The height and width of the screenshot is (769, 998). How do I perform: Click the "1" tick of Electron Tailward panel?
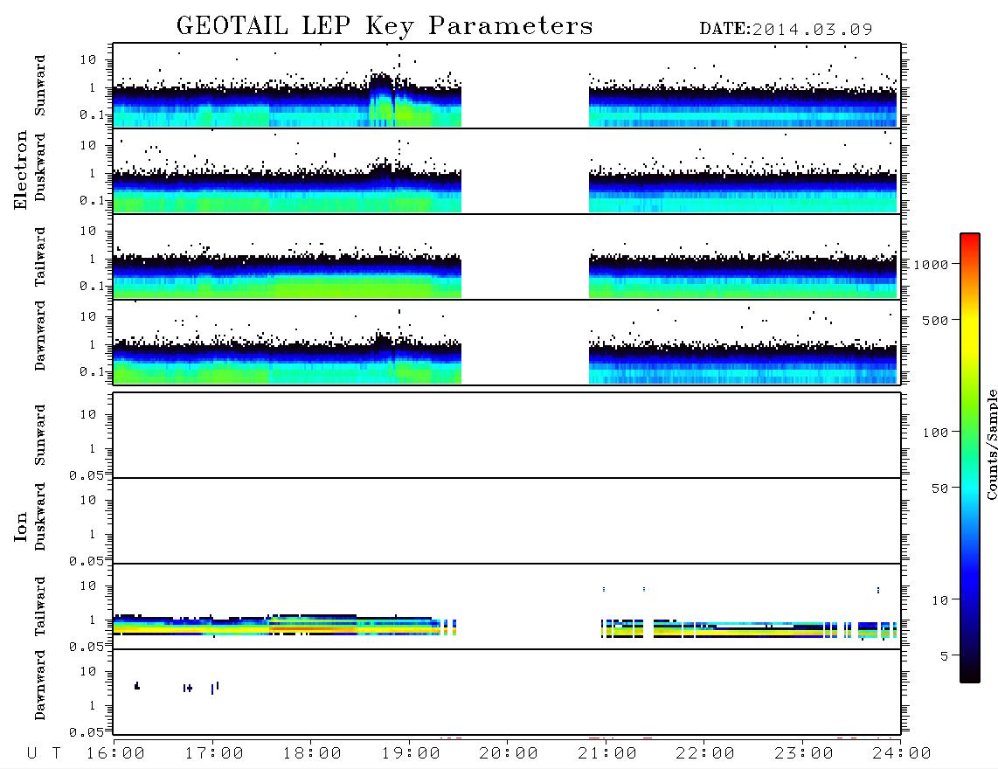[x=93, y=259]
